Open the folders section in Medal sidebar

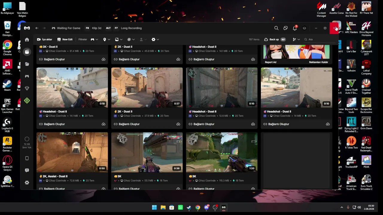(x=27, y=64)
